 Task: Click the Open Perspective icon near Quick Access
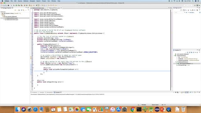coord(195,5)
